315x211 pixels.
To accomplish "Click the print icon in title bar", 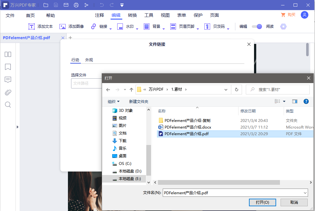I will click(76, 5).
